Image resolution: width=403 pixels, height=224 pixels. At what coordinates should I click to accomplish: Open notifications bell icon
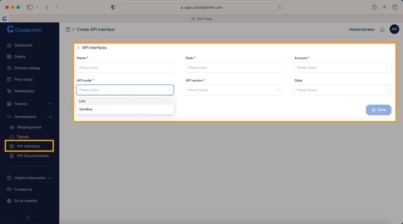pyautogui.click(x=382, y=29)
